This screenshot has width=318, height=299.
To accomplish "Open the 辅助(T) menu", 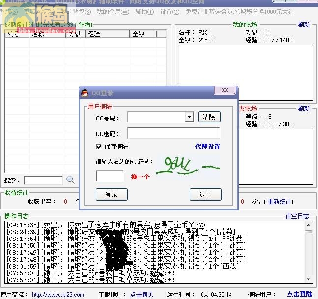I will pyautogui.click(x=145, y=12).
